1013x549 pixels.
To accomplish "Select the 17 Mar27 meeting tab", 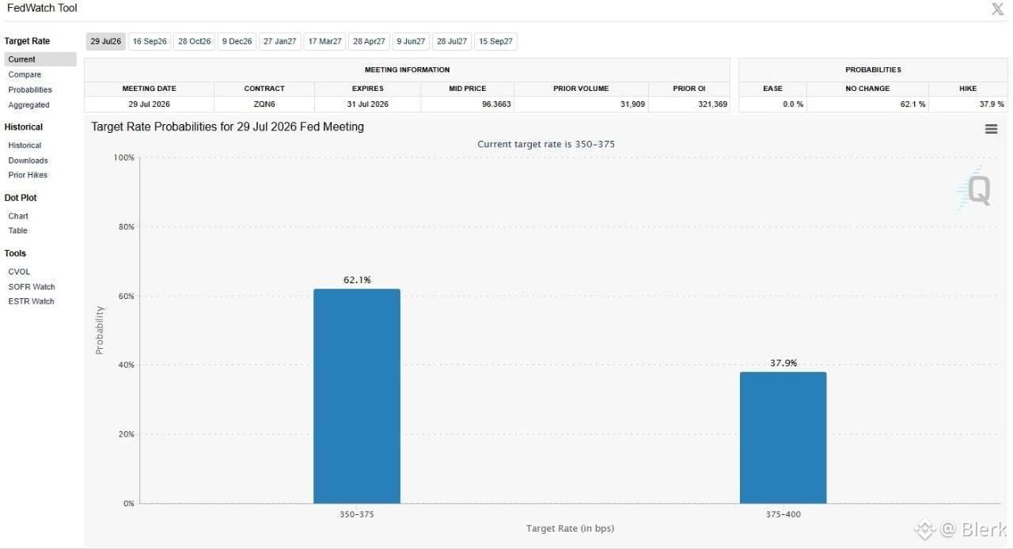I will 325,41.
